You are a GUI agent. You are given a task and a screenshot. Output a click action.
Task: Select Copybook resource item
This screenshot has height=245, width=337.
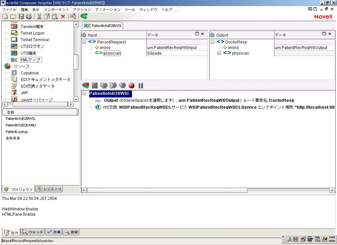tap(30, 73)
